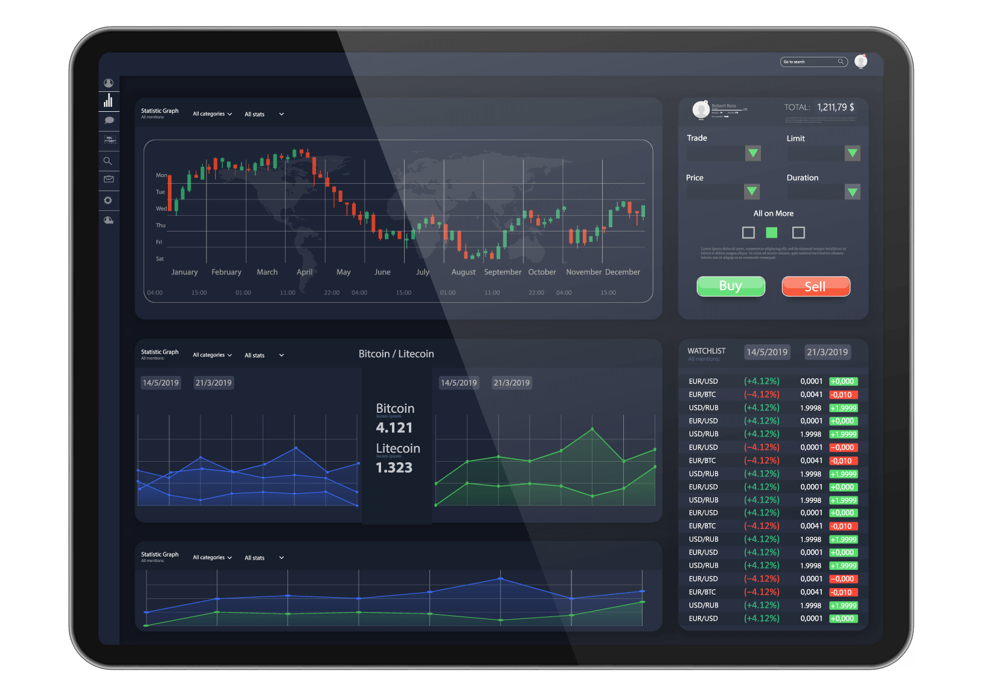This screenshot has width=982, height=695.
Task: Click the green Buy button
Action: pyautogui.click(x=731, y=286)
